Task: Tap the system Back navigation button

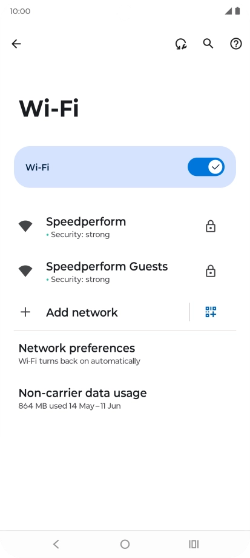Action: click(56, 544)
